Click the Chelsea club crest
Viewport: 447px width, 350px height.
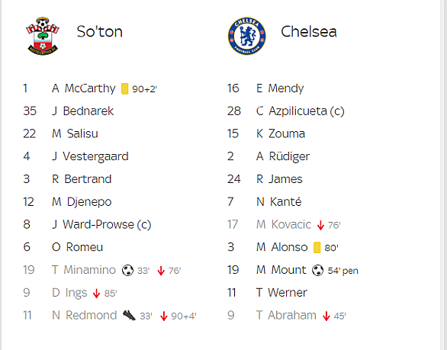click(247, 36)
